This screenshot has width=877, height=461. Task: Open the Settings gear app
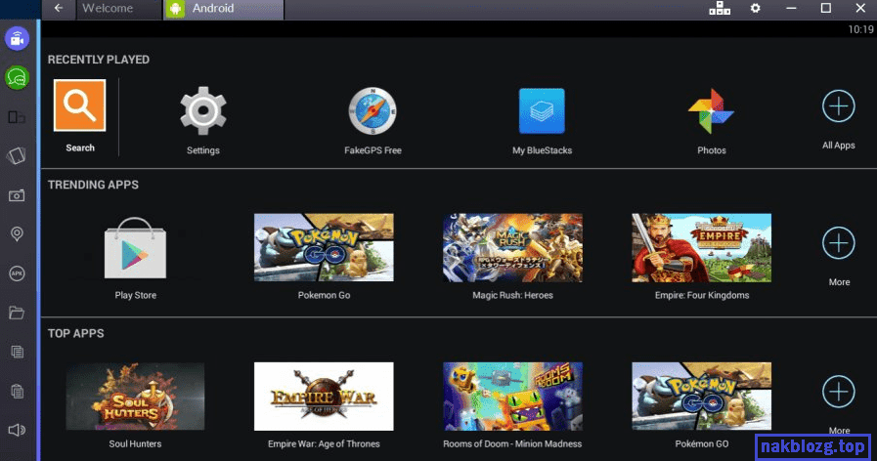point(203,110)
